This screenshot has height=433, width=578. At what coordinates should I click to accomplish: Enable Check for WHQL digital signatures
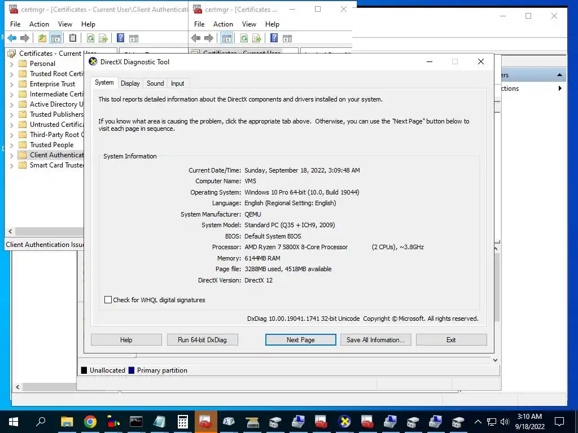[x=108, y=300]
